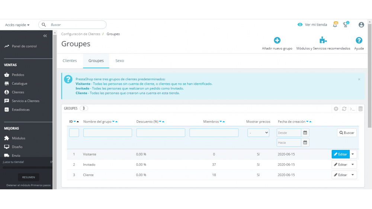Open the Hacia date calendar icon
This screenshot has width=372, height=209.
305,143
